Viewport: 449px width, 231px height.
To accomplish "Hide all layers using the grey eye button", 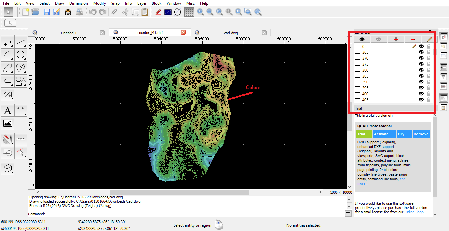I will 379,39.
